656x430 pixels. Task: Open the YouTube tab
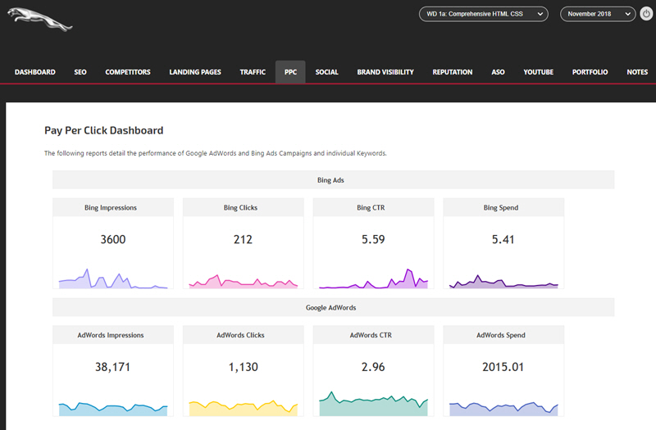[x=539, y=72]
